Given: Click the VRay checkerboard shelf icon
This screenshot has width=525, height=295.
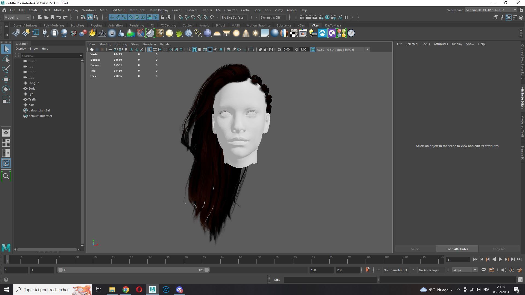Looking at the screenshot, I should (x=294, y=33).
